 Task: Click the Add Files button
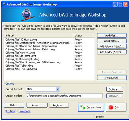(112, 36)
